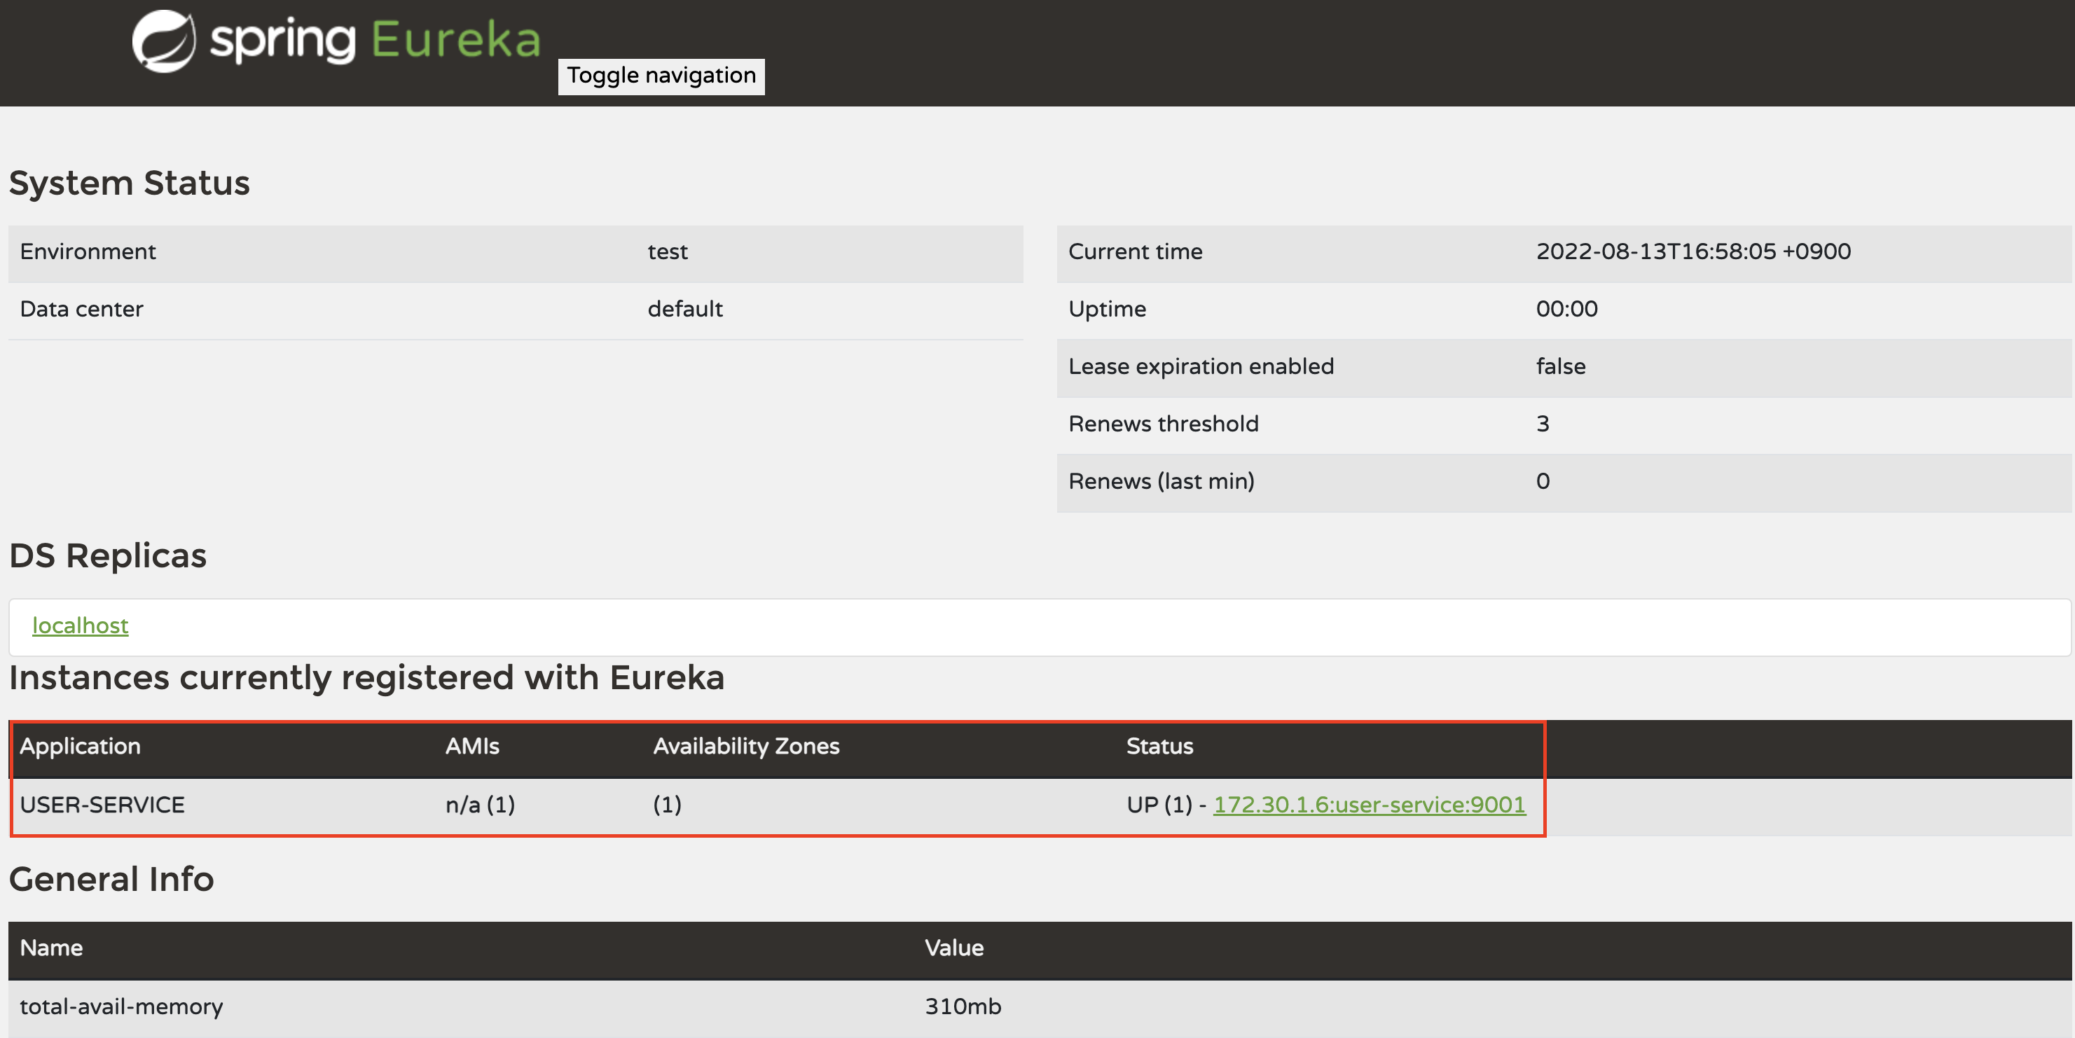The height and width of the screenshot is (1038, 2075).
Task: Click the Renews threshold row label
Action: pyautogui.click(x=1162, y=424)
